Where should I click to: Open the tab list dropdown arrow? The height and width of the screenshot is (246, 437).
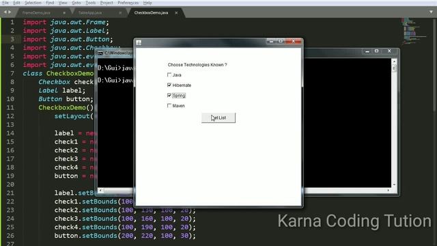(x=431, y=12)
